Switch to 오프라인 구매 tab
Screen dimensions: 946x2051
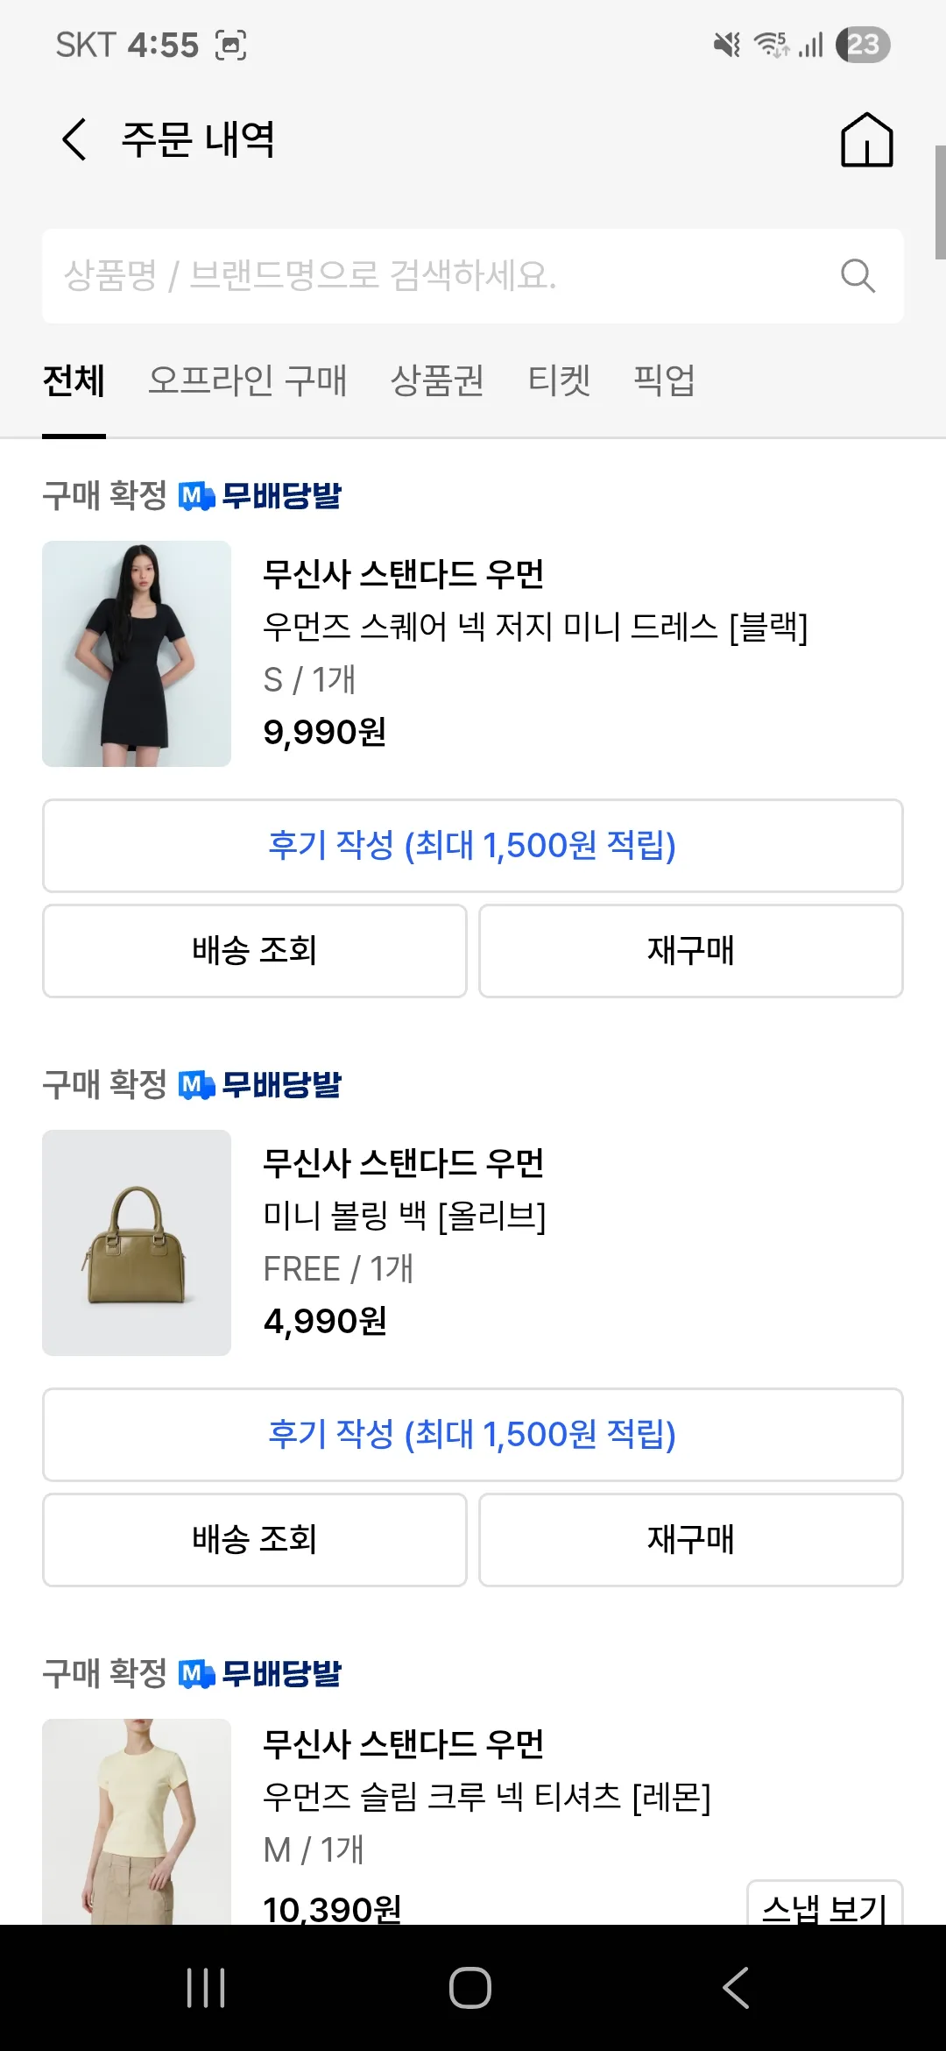[248, 380]
